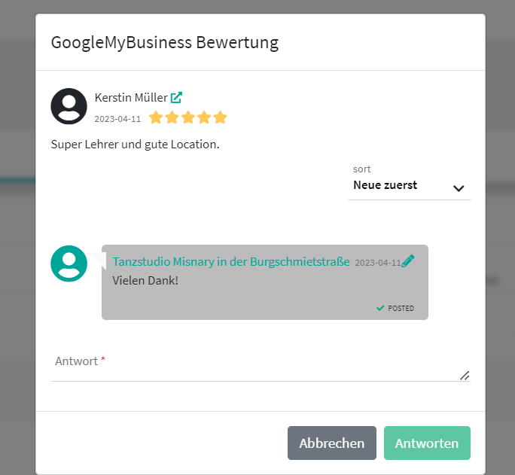
Task: Click the POSTED checkmark status icon
Action: pos(381,308)
